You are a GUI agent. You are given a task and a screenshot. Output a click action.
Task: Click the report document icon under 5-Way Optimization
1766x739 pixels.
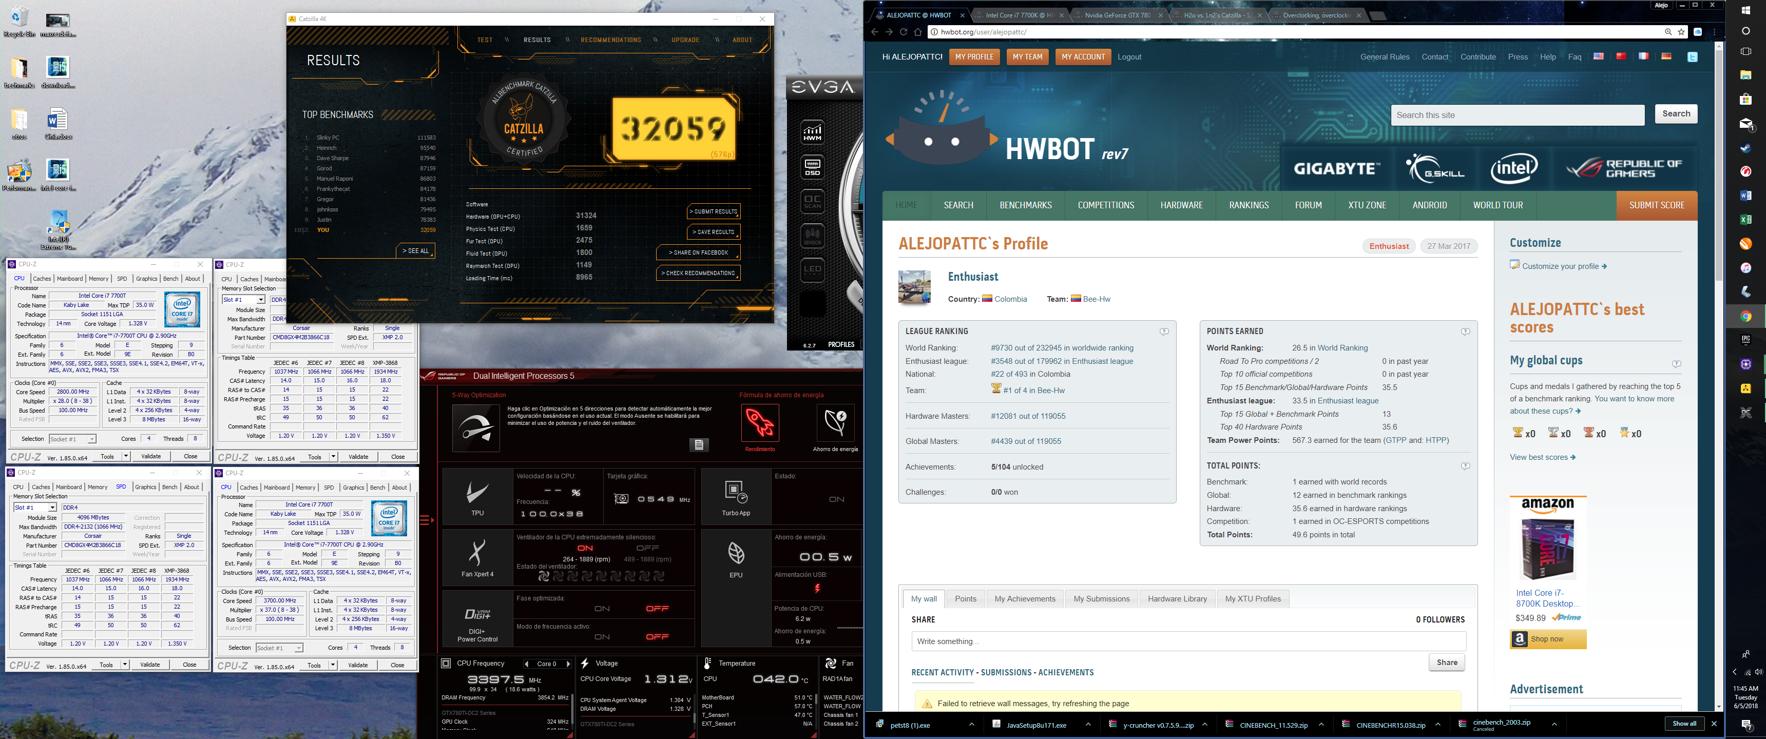pos(699,445)
